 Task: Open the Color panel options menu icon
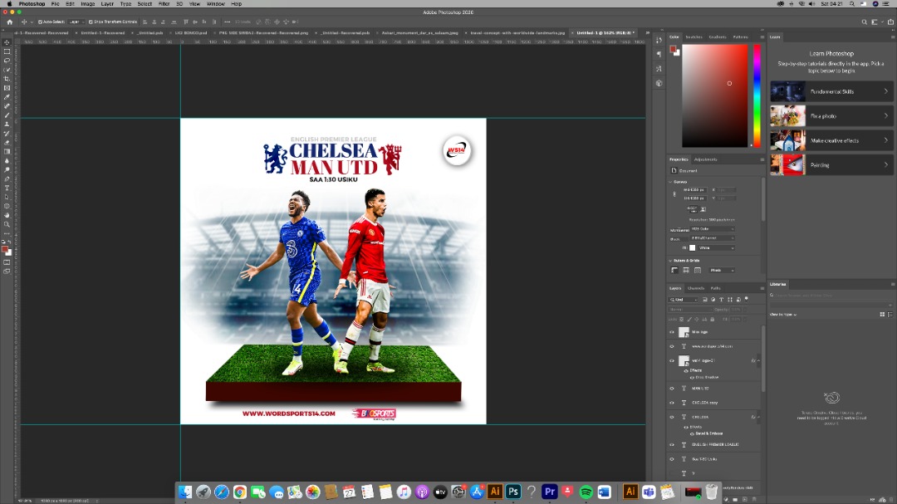762,37
